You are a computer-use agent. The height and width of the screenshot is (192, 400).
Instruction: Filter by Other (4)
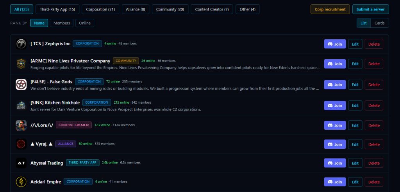click(x=247, y=9)
